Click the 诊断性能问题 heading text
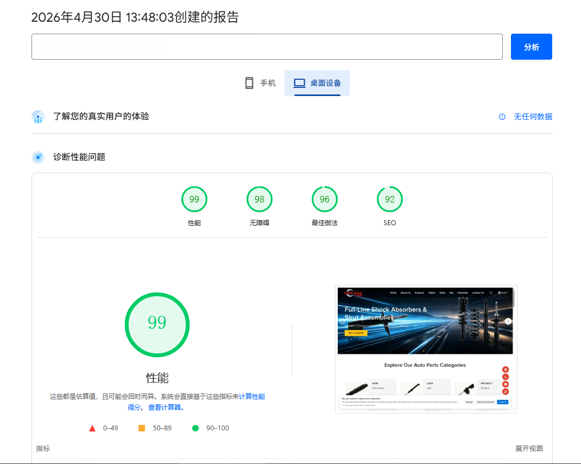This screenshot has height=464, width=581. coord(79,157)
